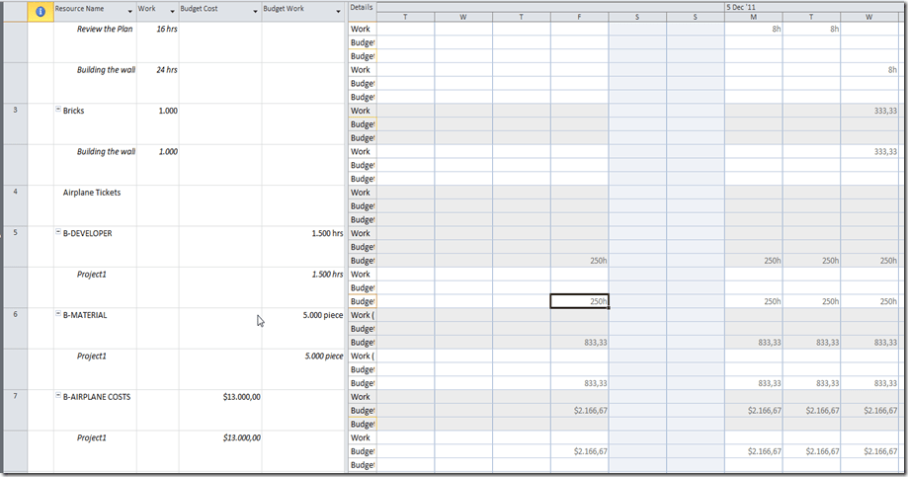The image size is (908, 477).
Task: Click the Details column header
Action: pos(362,7)
